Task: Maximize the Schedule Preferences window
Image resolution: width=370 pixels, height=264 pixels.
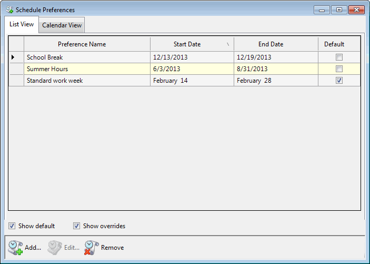Action: pyautogui.click(x=339, y=10)
